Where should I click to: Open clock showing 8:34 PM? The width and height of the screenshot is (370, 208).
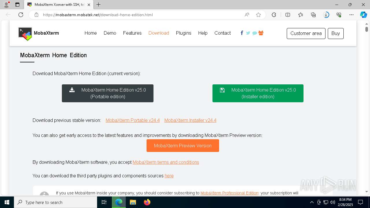pyautogui.click(x=345, y=202)
